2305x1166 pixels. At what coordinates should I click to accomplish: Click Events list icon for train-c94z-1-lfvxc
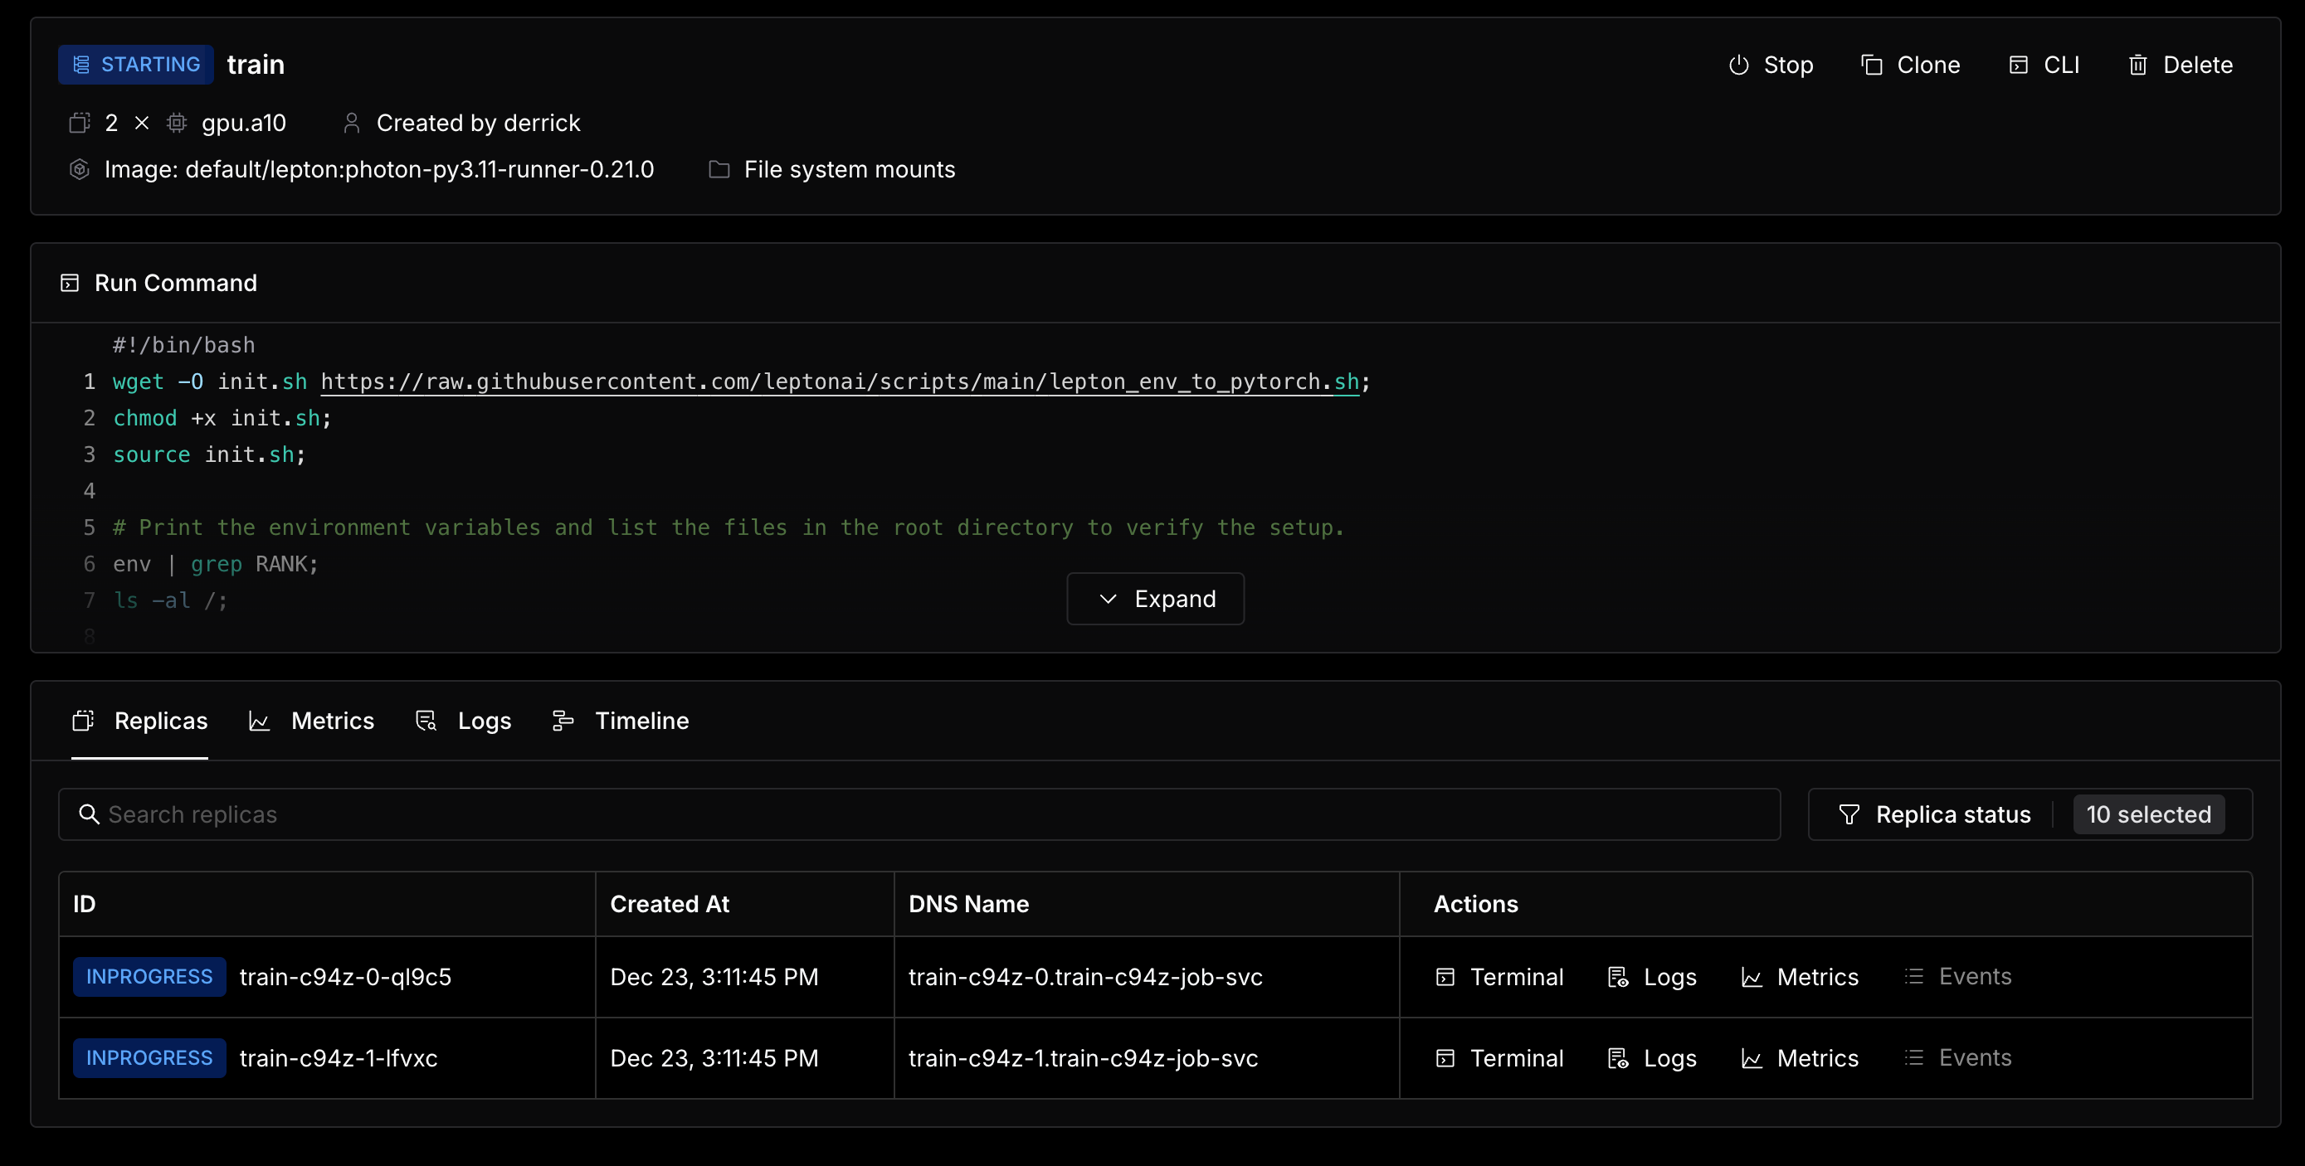point(1914,1058)
